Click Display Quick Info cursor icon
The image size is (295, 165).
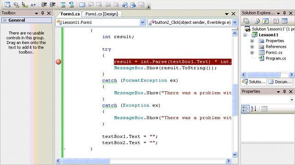pos(24,5)
